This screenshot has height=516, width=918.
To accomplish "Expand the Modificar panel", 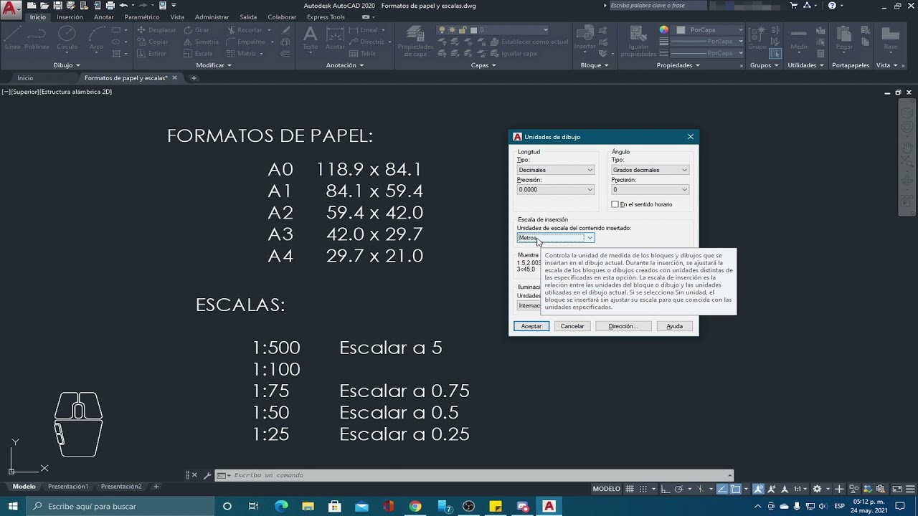I will click(x=214, y=65).
